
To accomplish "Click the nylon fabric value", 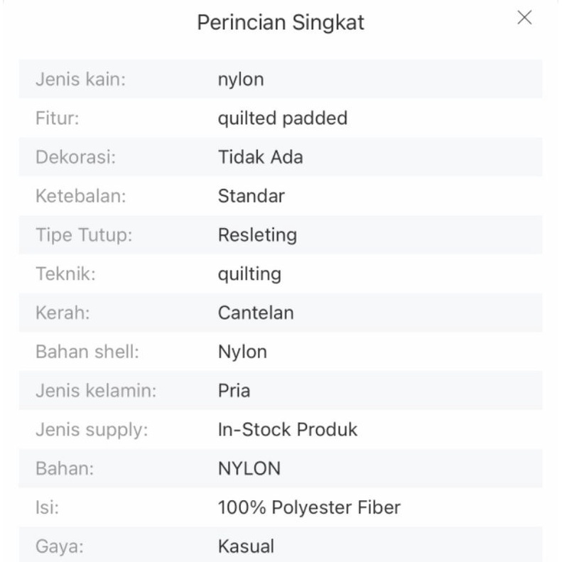I will click(x=240, y=79).
